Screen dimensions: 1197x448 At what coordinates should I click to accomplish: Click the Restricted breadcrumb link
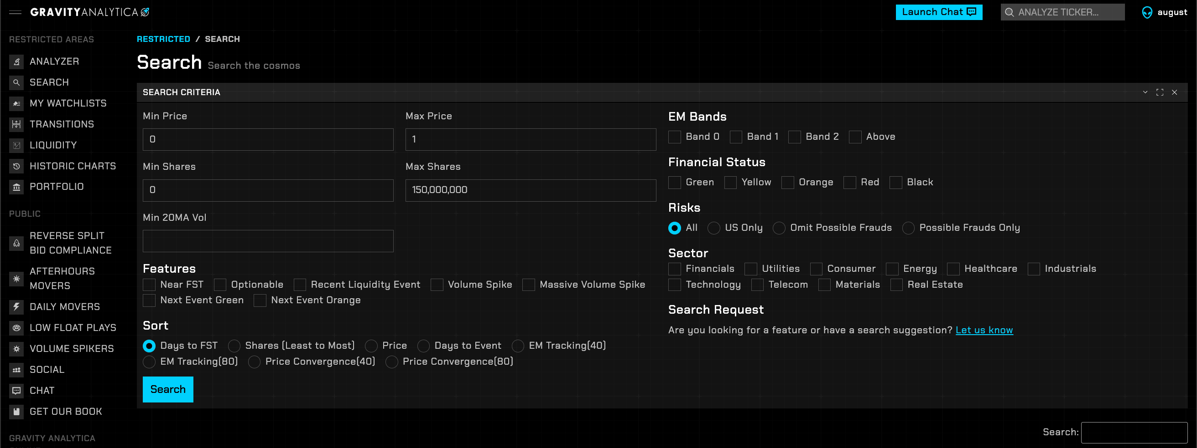point(163,39)
